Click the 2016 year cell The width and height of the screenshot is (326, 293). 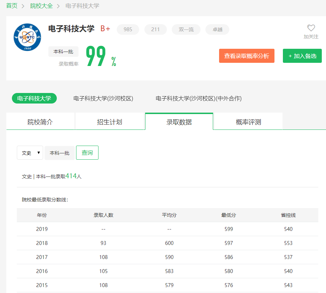pos(42,271)
